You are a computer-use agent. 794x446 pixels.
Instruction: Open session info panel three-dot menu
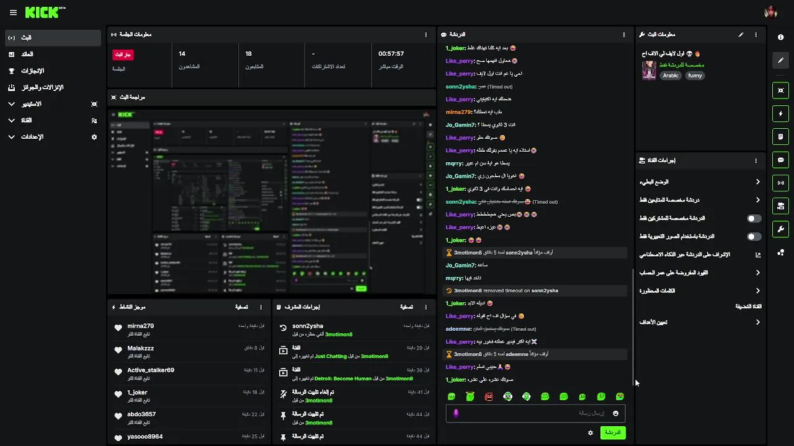click(426, 35)
